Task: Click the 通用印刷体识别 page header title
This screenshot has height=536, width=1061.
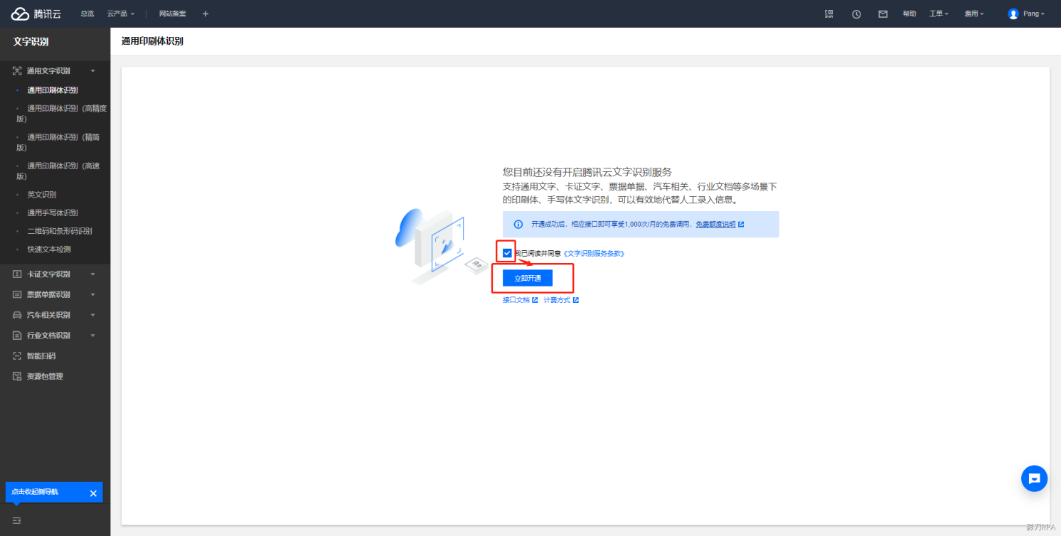Action: click(x=152, y=41)
